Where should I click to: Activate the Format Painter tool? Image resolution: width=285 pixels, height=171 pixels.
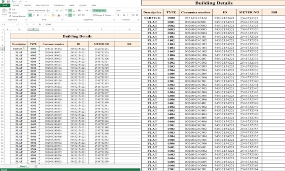coord(17,16)
